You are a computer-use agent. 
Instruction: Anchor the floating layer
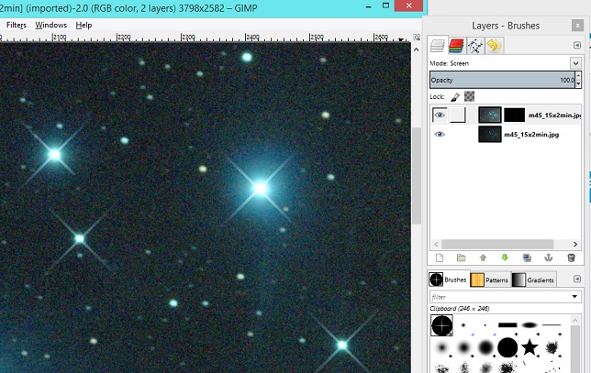[549, 258]
